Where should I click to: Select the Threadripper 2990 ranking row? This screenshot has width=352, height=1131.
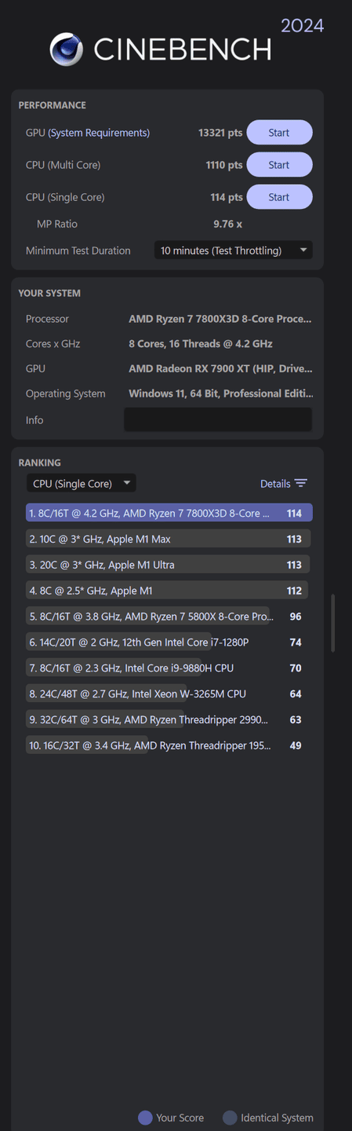(x=169, y=719)
